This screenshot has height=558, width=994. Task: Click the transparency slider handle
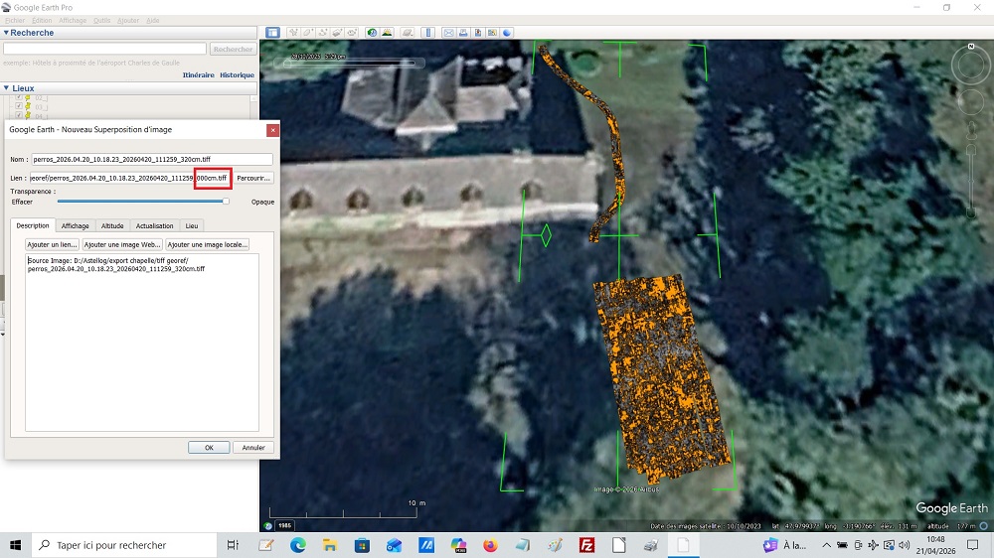coord(226,202)
